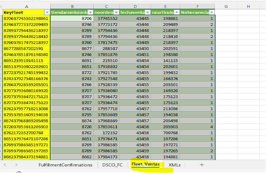The width and height of the screenshot is (266, 173).
Task: Select tiendaremision cell 8795
Action: tap(72, 115)
